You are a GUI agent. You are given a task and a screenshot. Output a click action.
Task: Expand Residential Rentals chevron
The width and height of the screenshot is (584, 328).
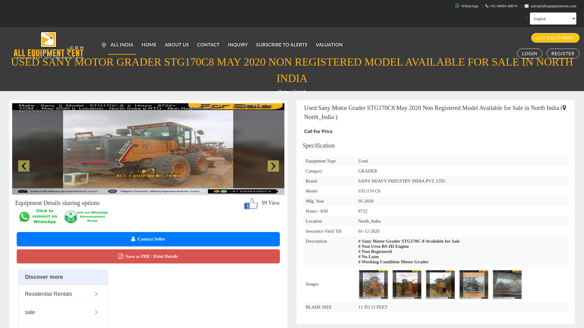click(x=96, y=294)
